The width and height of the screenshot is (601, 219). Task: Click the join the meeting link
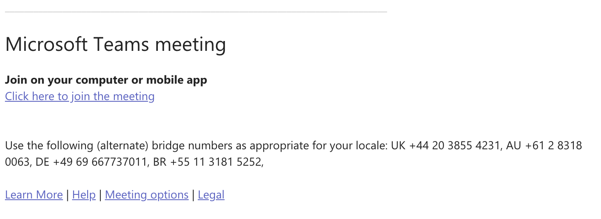pos(79,96)
